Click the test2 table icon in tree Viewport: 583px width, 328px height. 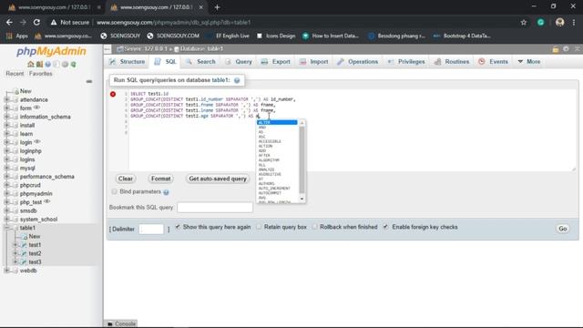pos(24,253)
